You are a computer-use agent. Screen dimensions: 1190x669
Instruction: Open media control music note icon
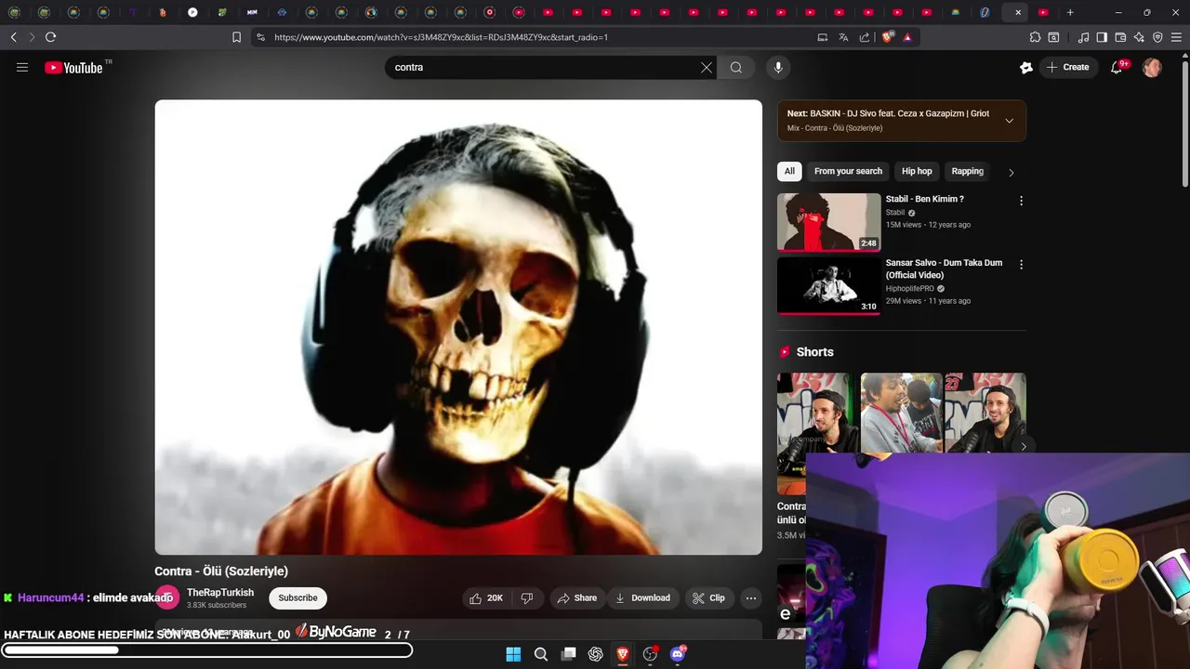[x=1083, y=37]
